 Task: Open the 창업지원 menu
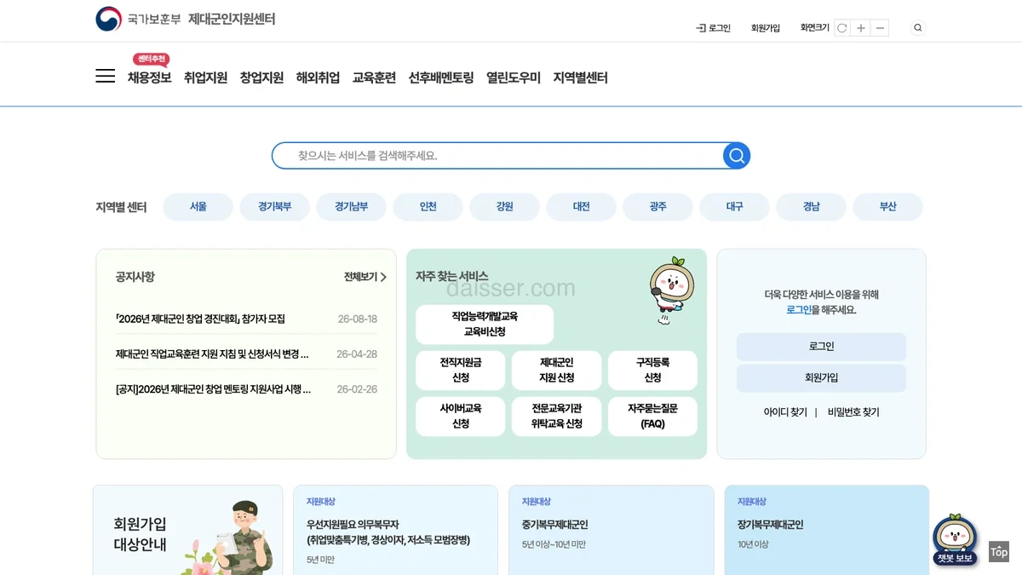tap(262, 78)
